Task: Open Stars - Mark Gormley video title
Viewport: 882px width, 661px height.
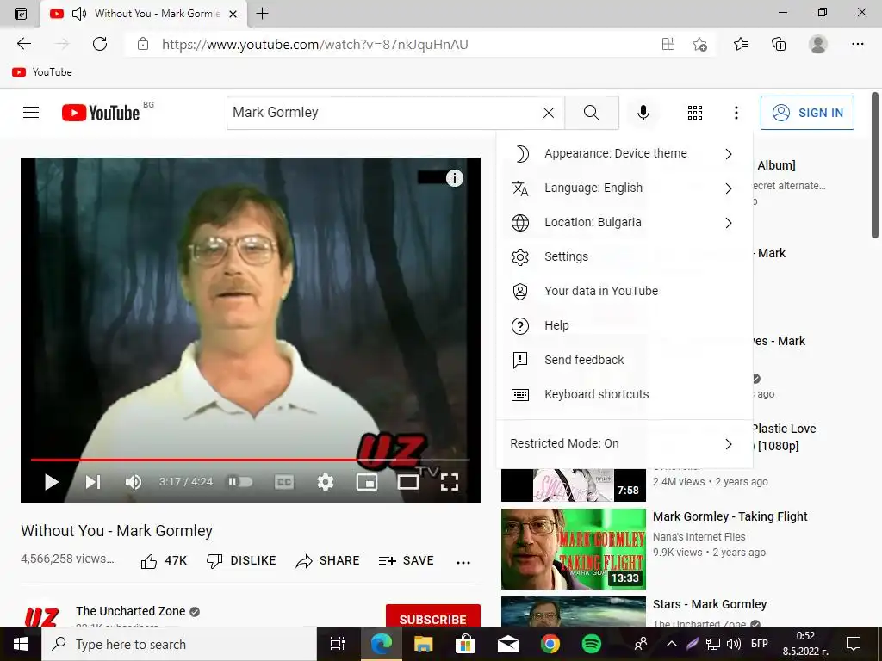Action: point(710,604)
